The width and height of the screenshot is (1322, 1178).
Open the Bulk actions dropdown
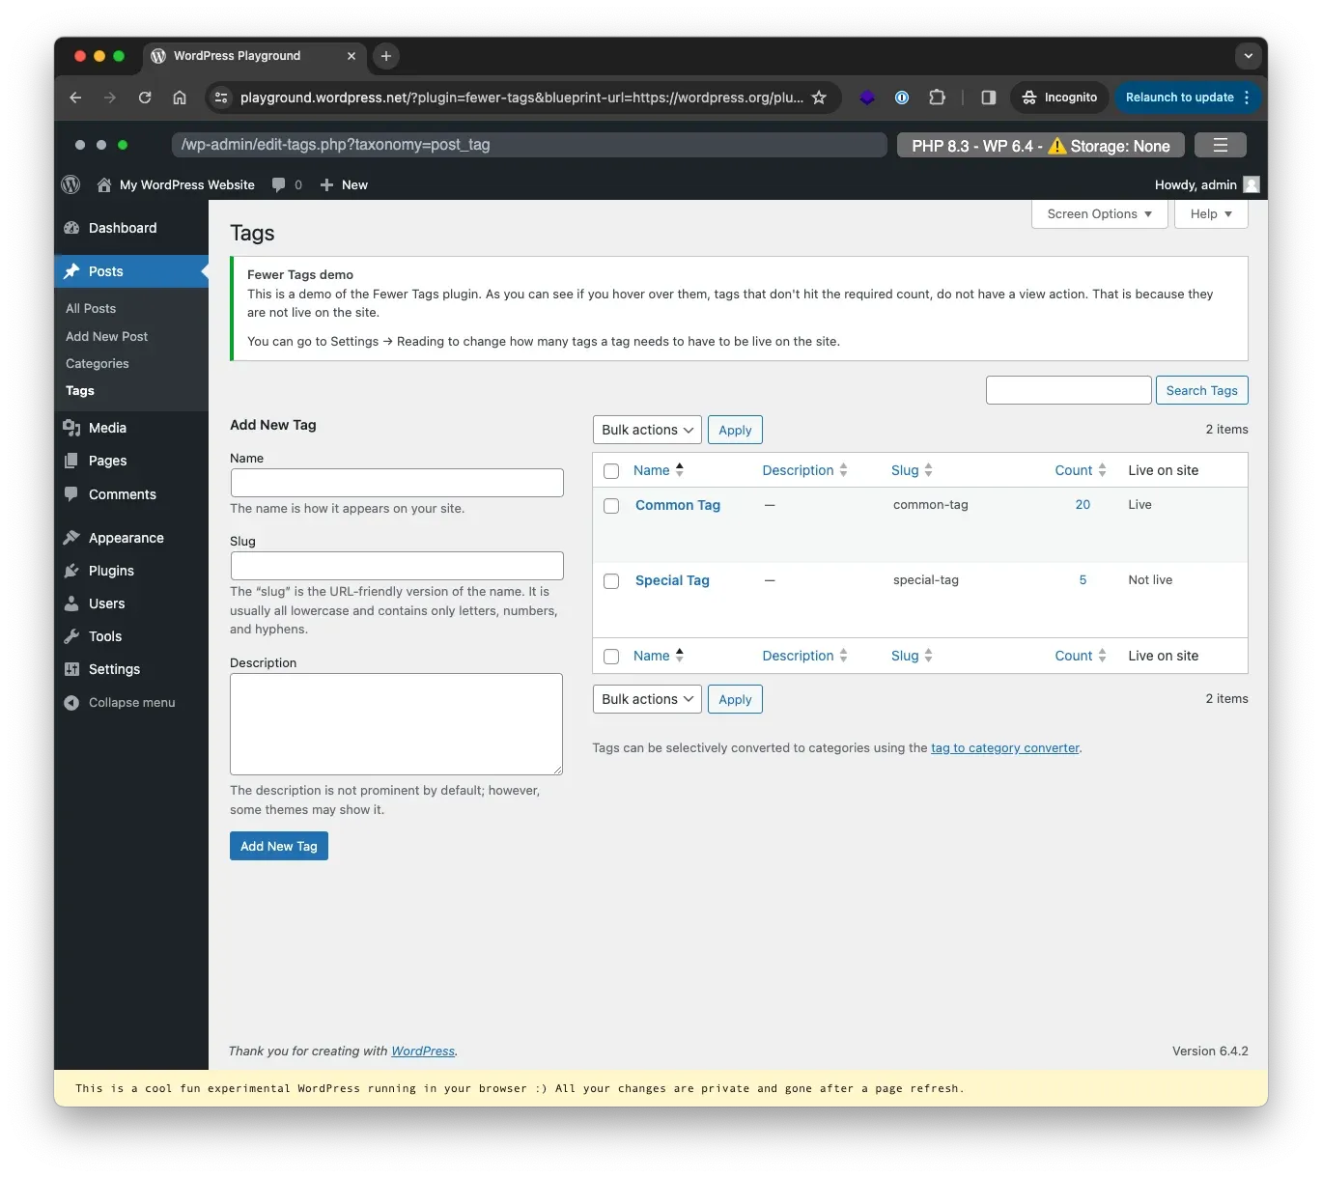[x=646, y=430]
